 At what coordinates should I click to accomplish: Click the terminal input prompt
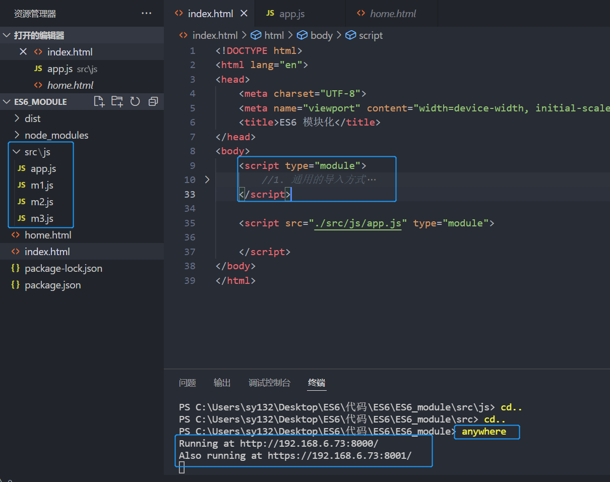[x=182, y=468]
